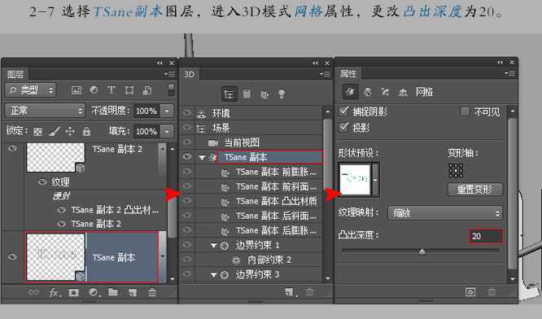Select Cap icon in Properties panel

point(385,92)
